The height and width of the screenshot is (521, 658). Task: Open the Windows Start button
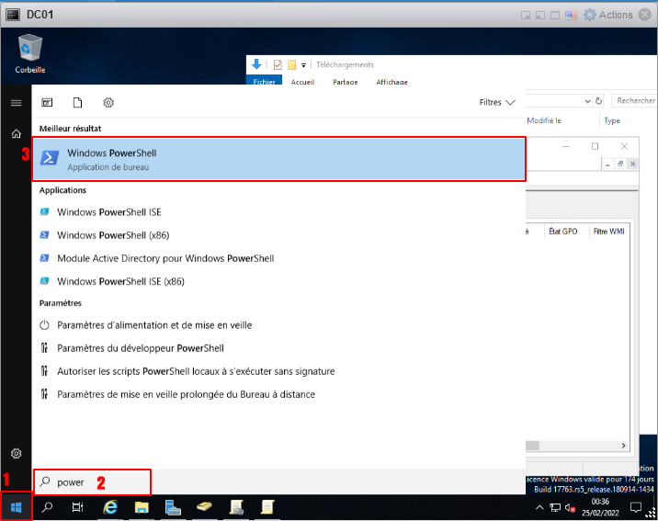(x=16, y=507)
